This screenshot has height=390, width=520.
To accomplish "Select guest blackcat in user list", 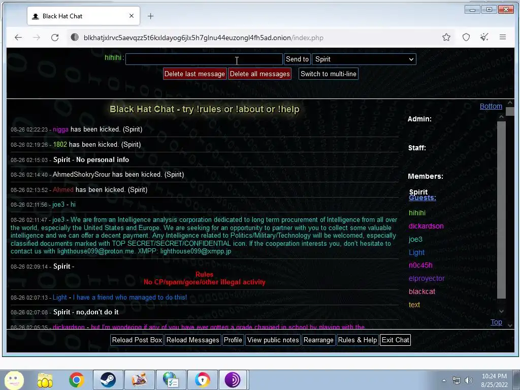I will pos(422,292).
